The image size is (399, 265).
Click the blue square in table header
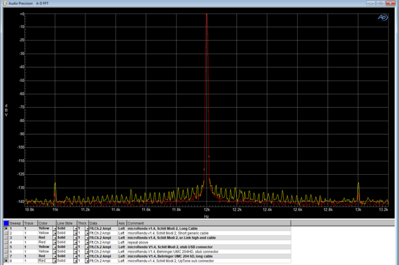[x=5, y=223]
